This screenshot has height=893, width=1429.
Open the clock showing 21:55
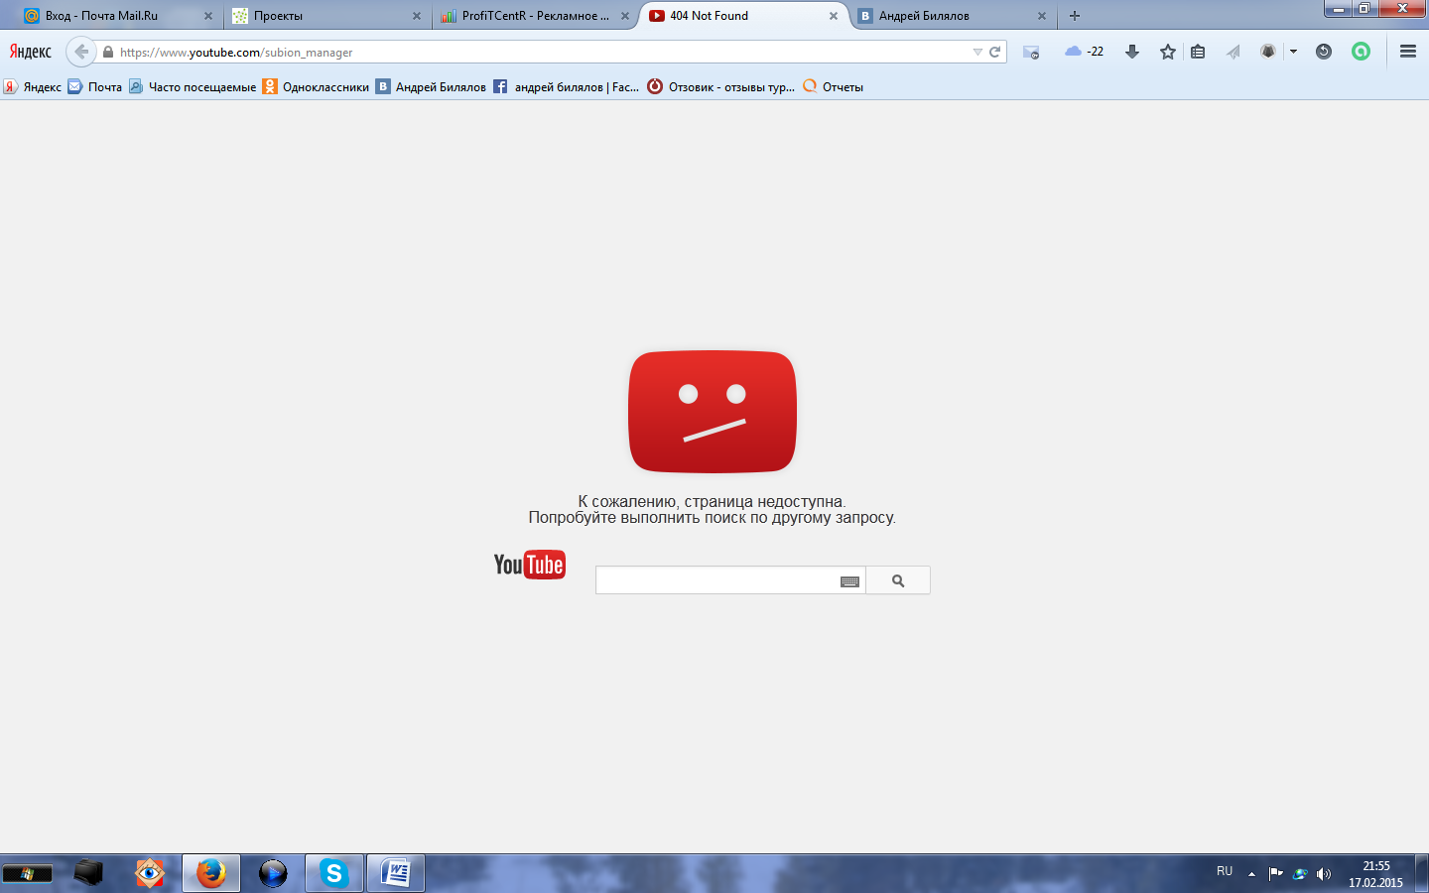pos(1375,874)
